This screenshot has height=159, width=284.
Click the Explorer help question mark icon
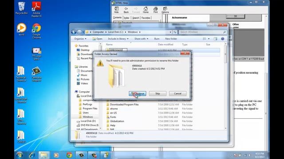point(223,39)
